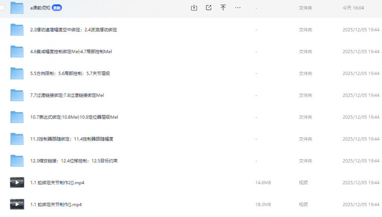This screenshot has width=382, height=217.
Task: Click the folder icon of 10.7表达式绑定 row
Action: click(x=16, y=117)
